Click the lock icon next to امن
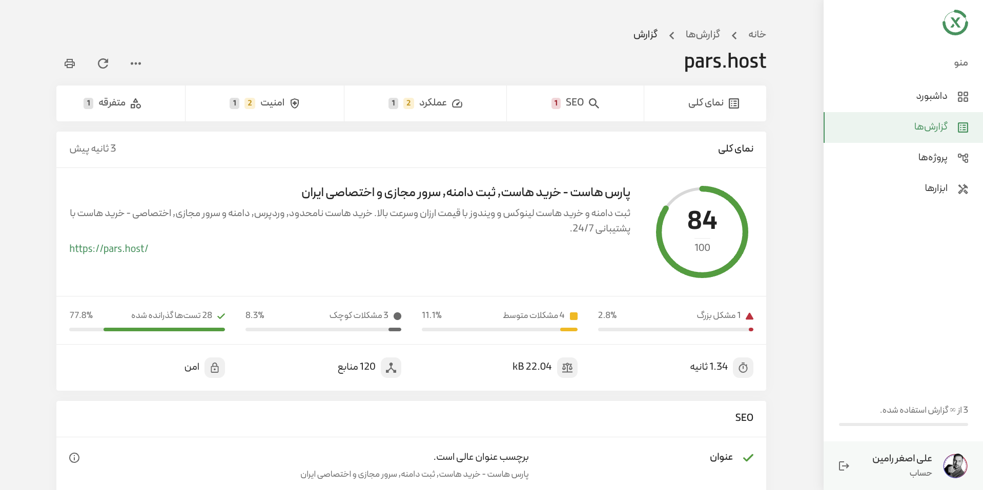Image resolution: width=983 pixels, height=490 pixels. [x=215, y=367]
